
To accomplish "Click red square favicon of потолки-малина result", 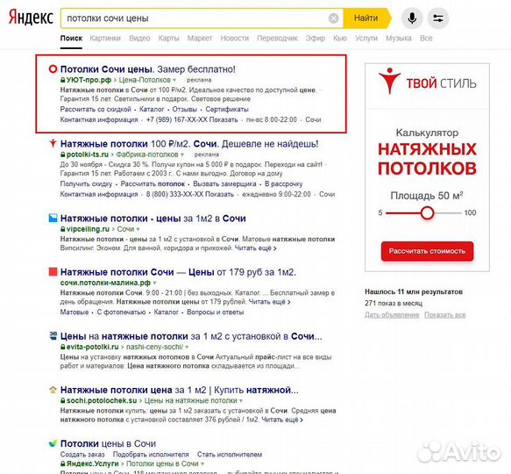I will [53, 271].
